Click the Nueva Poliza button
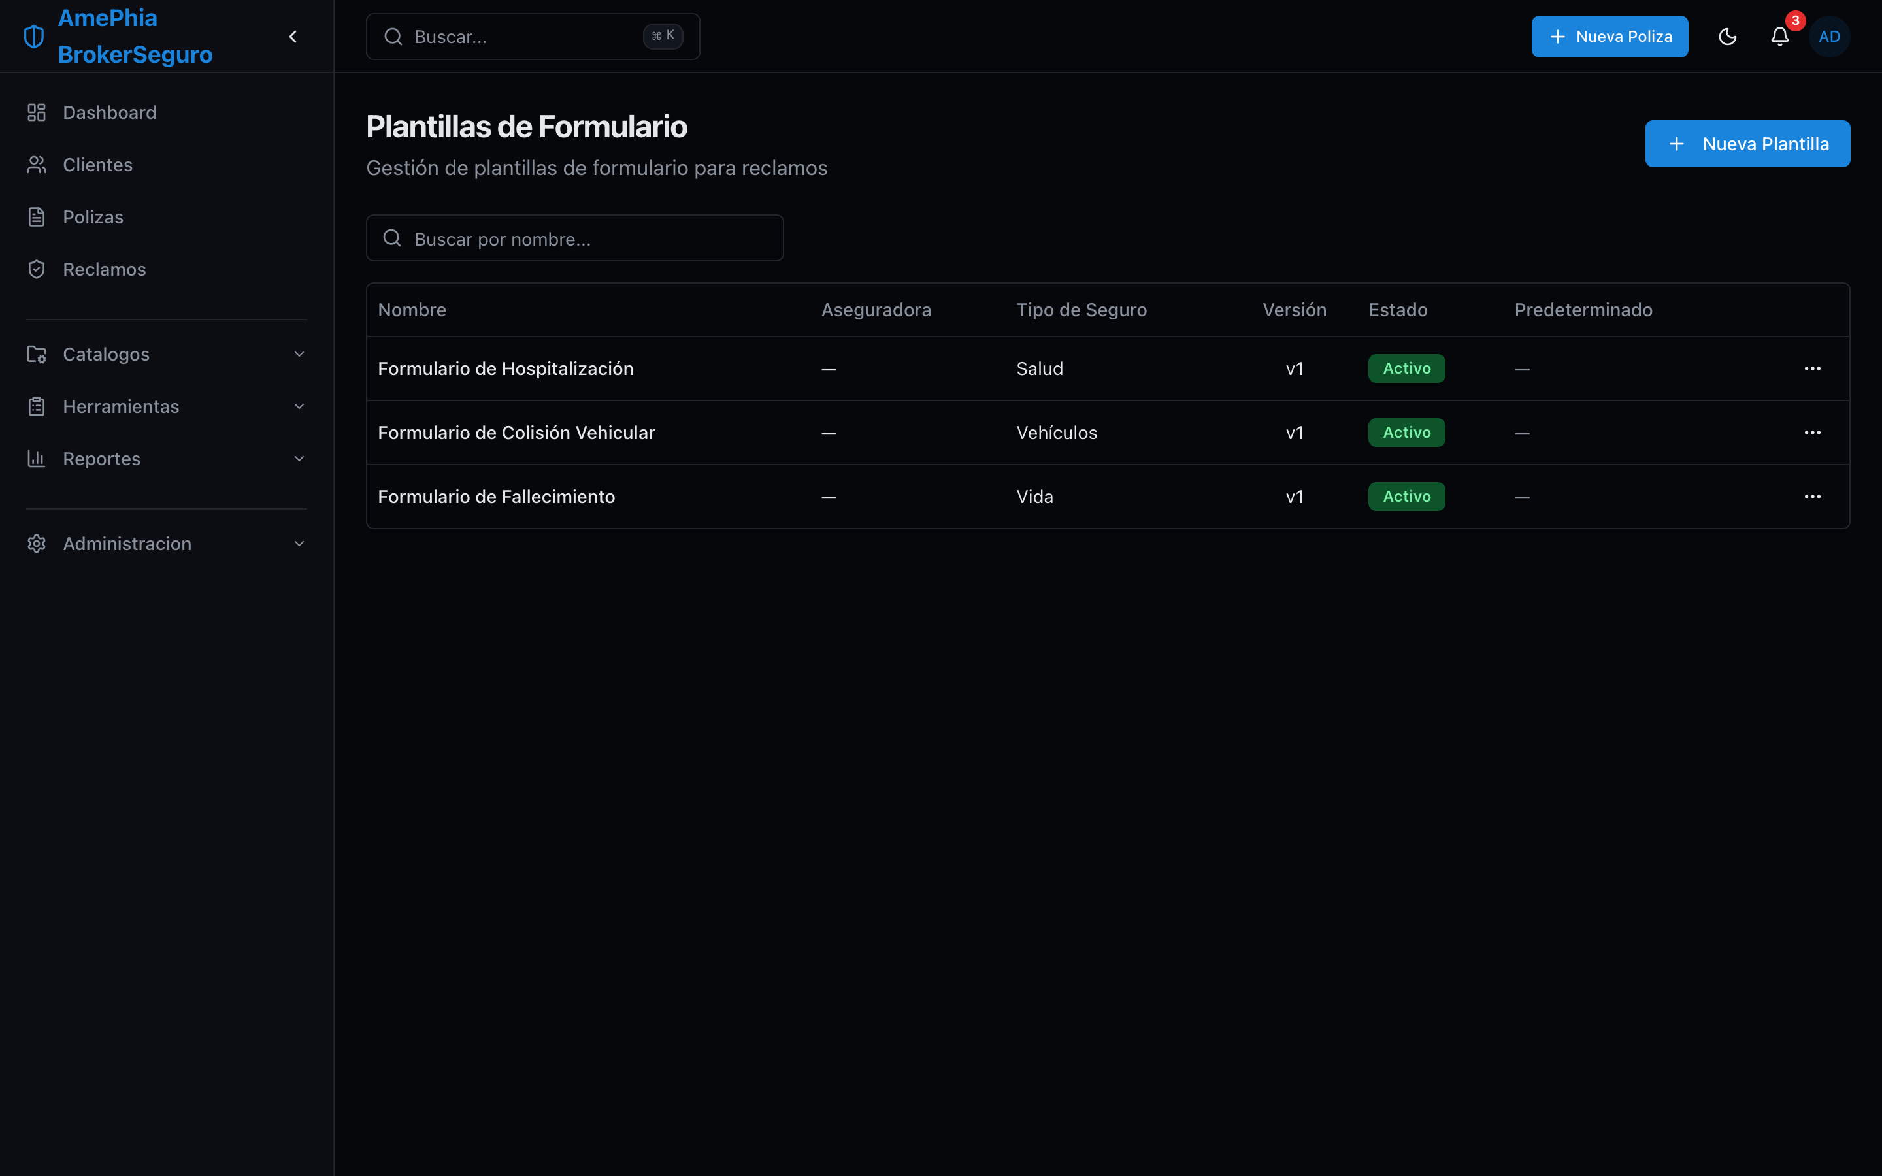 click(1609, 37)
